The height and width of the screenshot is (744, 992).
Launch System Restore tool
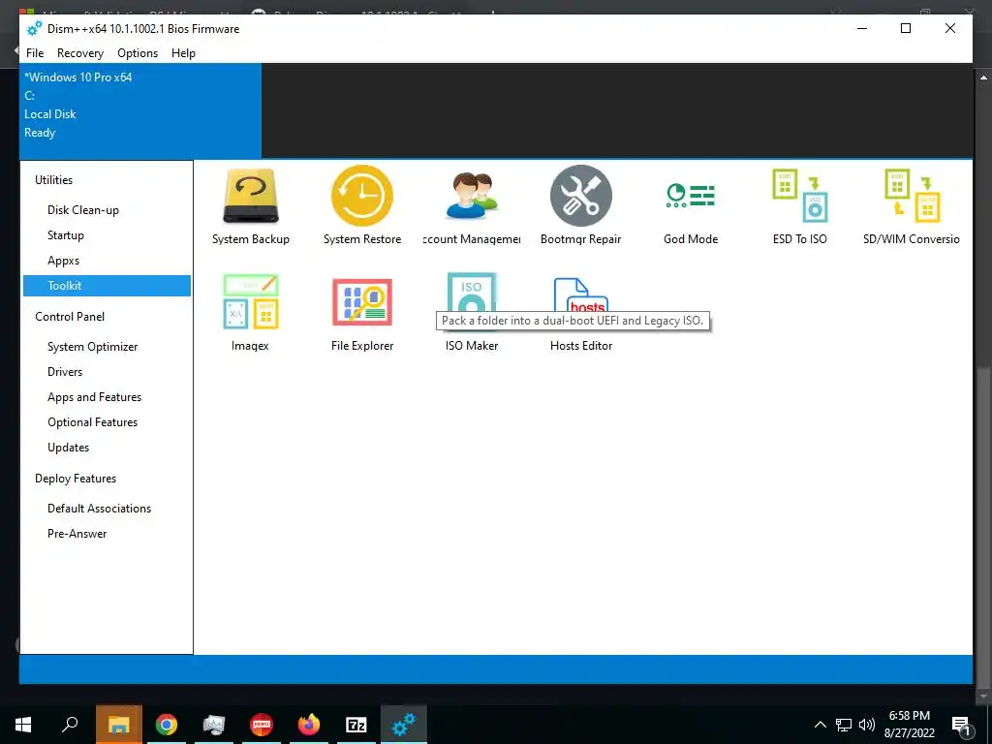(362, 205)
